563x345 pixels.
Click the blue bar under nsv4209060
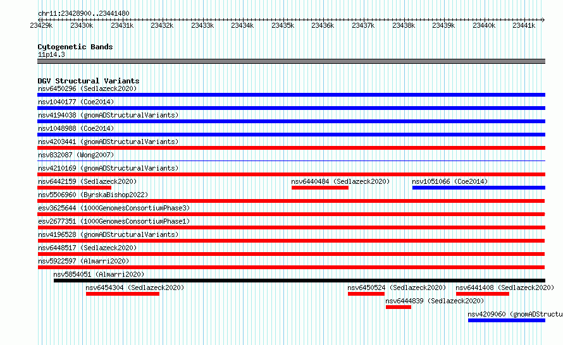(507, 320)
